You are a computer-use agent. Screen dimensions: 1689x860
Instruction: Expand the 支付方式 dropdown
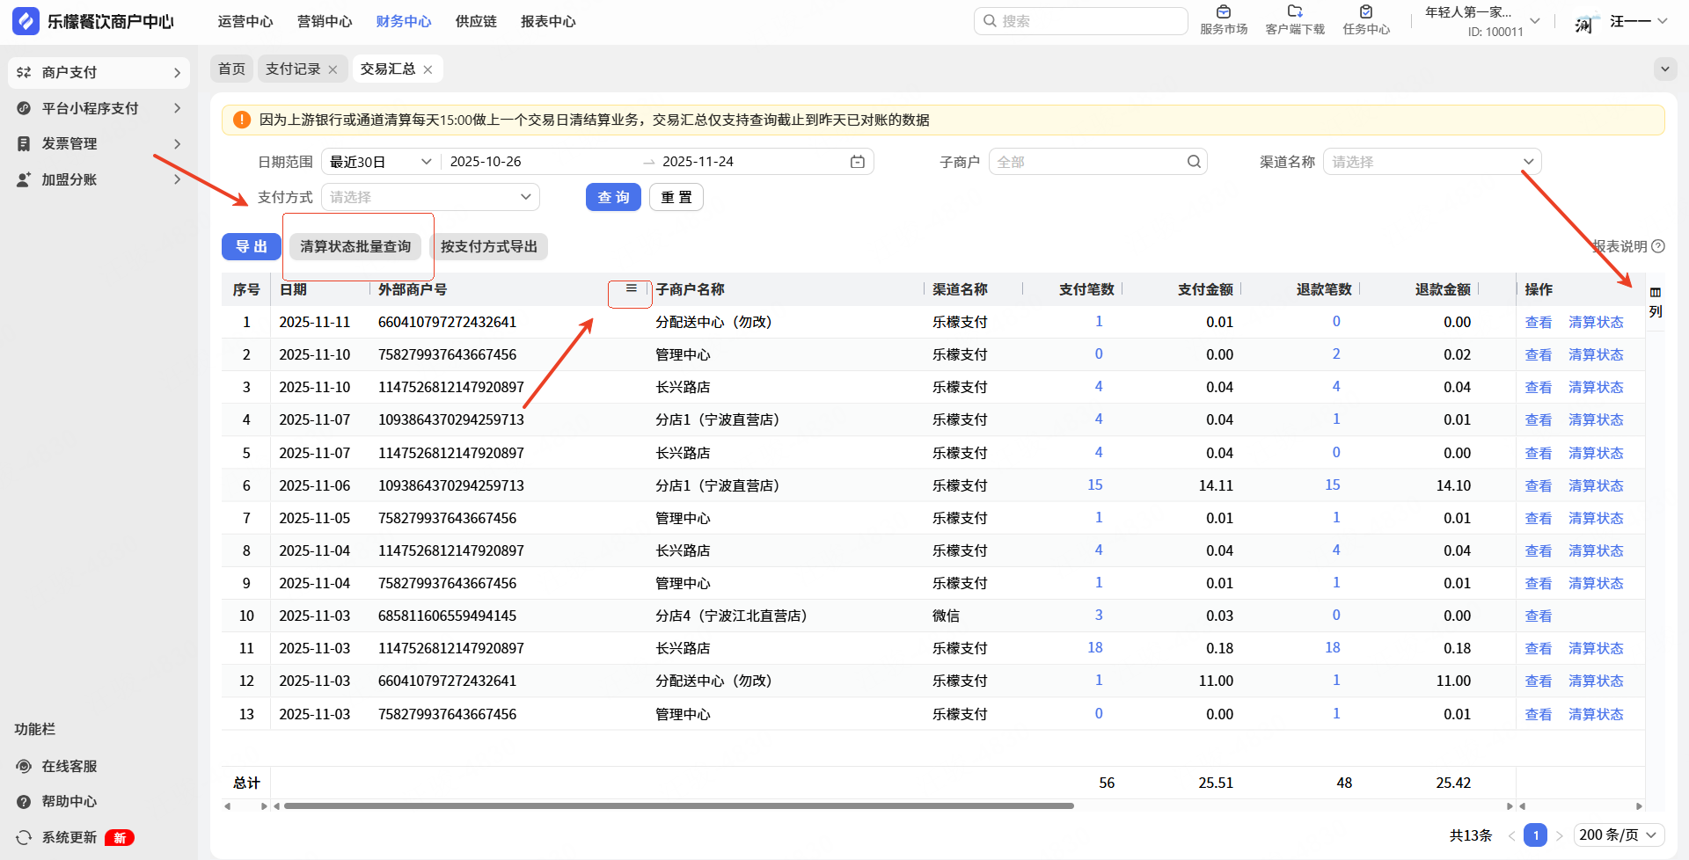(x=430, y=197)
